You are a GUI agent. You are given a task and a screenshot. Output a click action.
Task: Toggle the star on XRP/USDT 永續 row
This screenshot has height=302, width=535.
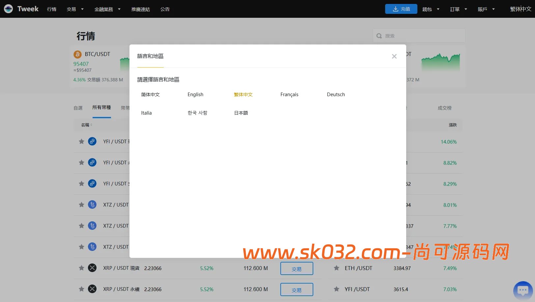(81, 289)
